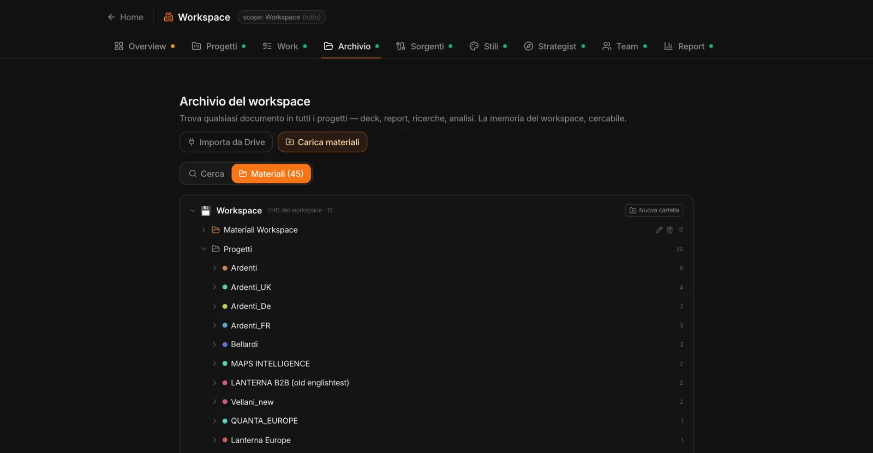Click the magnifier icon in Cerca
The image size is (873, 453).
click(193, 174)
